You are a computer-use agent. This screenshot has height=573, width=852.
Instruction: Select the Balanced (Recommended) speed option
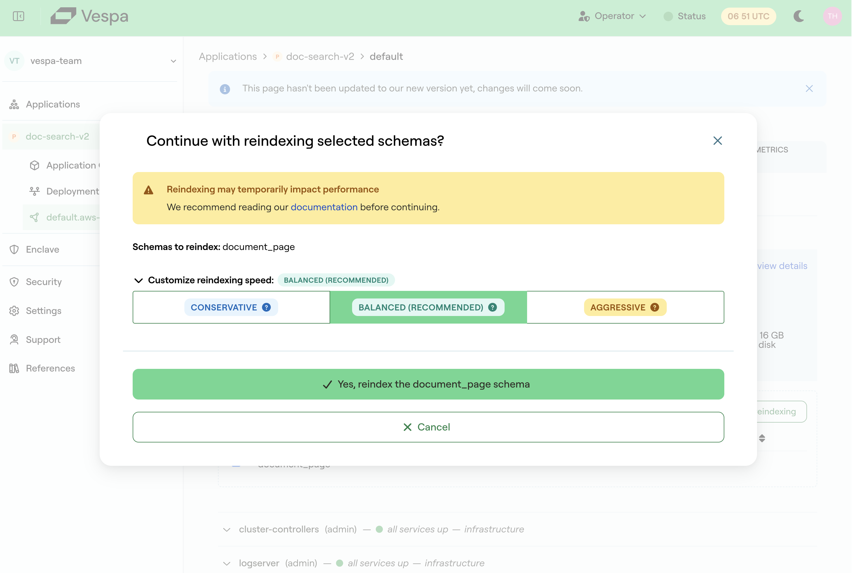click(x=428, y=307)
